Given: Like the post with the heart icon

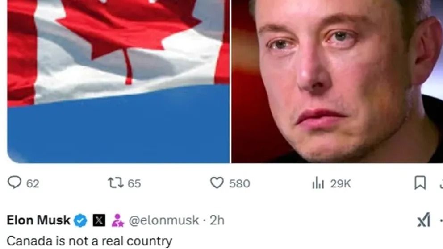Looking at the screenshot, I should [x=217, y=183].
